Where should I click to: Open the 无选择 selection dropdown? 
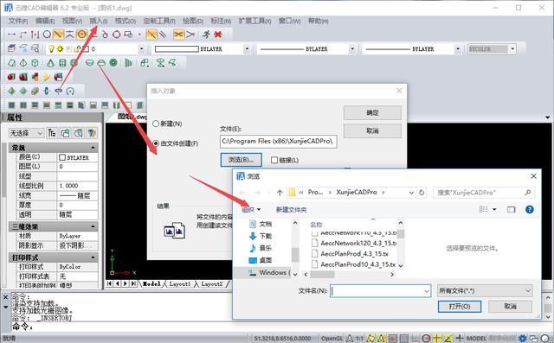point(27,133)
